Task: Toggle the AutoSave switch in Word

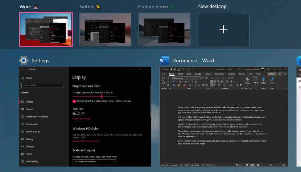Action: 173,69
